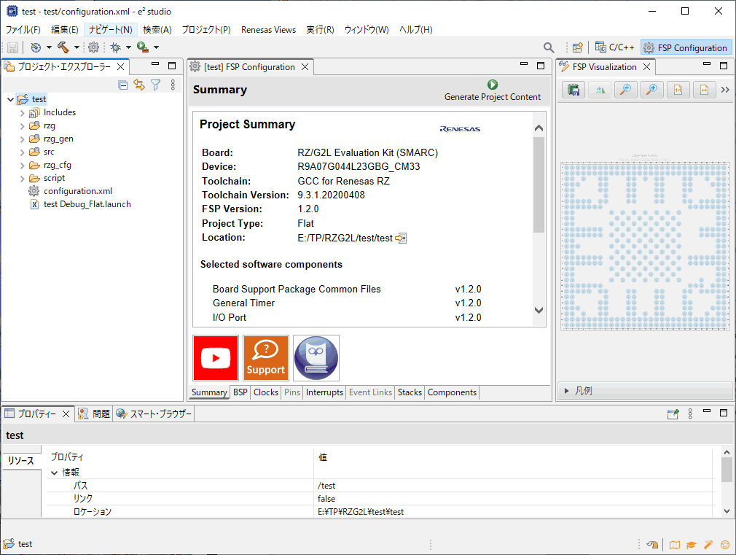Save pin visualization chip image icon
This screenshot has height=555, width=736.
click(573, 90)
